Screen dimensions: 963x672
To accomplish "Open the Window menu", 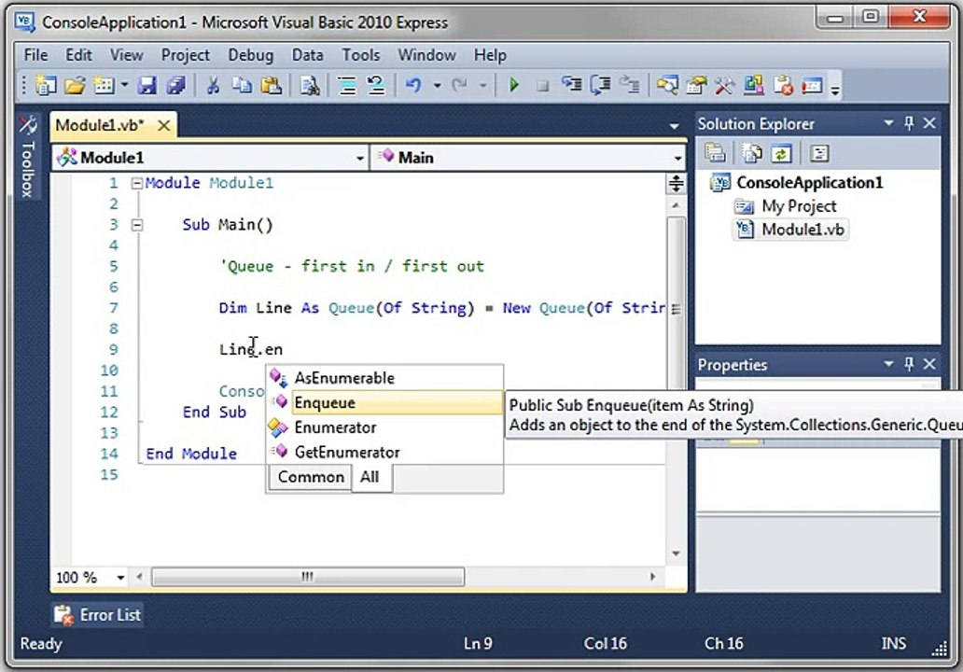I will [426, 55].
